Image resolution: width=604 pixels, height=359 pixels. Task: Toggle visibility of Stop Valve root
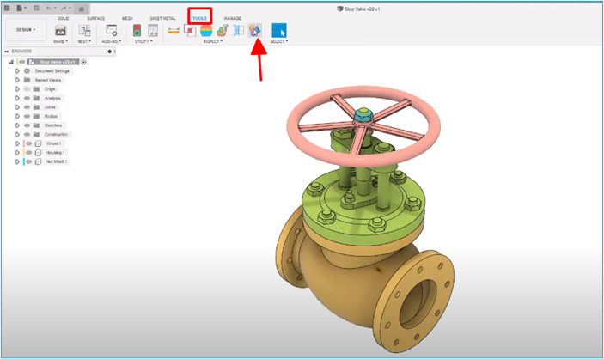[x=22, y=62]
